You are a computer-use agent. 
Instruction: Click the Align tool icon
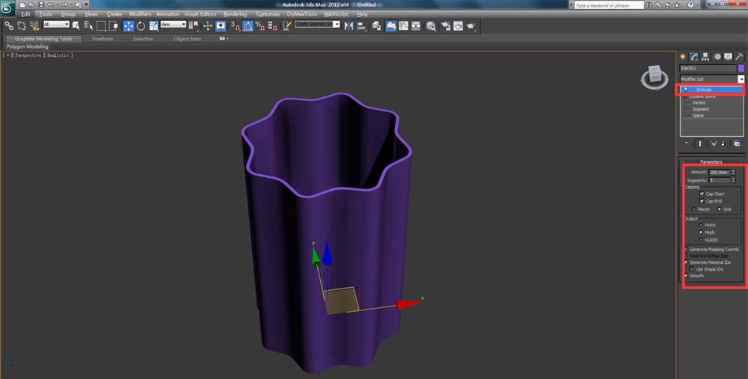point(361,25)
